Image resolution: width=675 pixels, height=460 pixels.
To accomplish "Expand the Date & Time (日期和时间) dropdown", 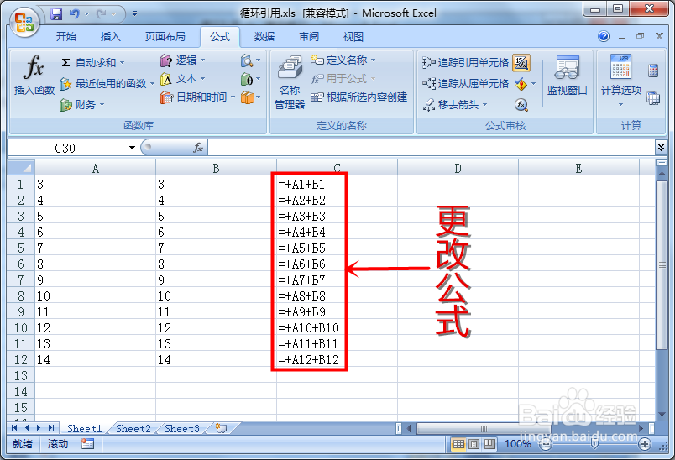I will point(233,97).
